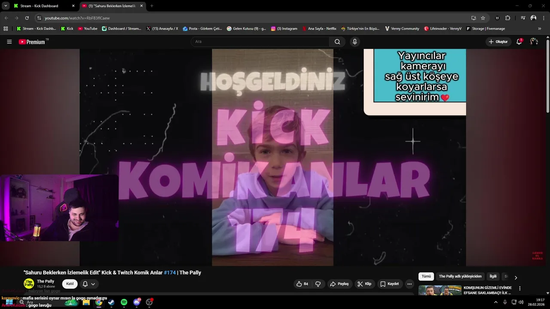
Task: Reload the page in Chrome
Action: [x=27, y=18]
